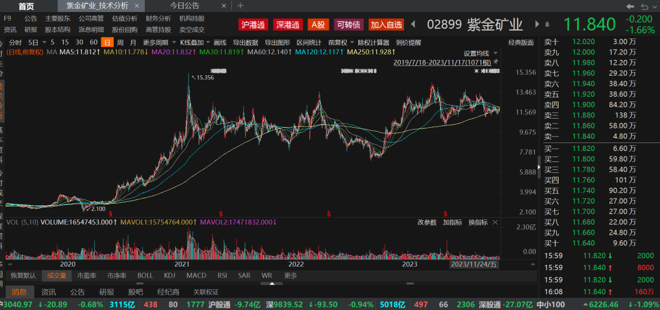Open the F9 menu item

click(x=7, y=18)
